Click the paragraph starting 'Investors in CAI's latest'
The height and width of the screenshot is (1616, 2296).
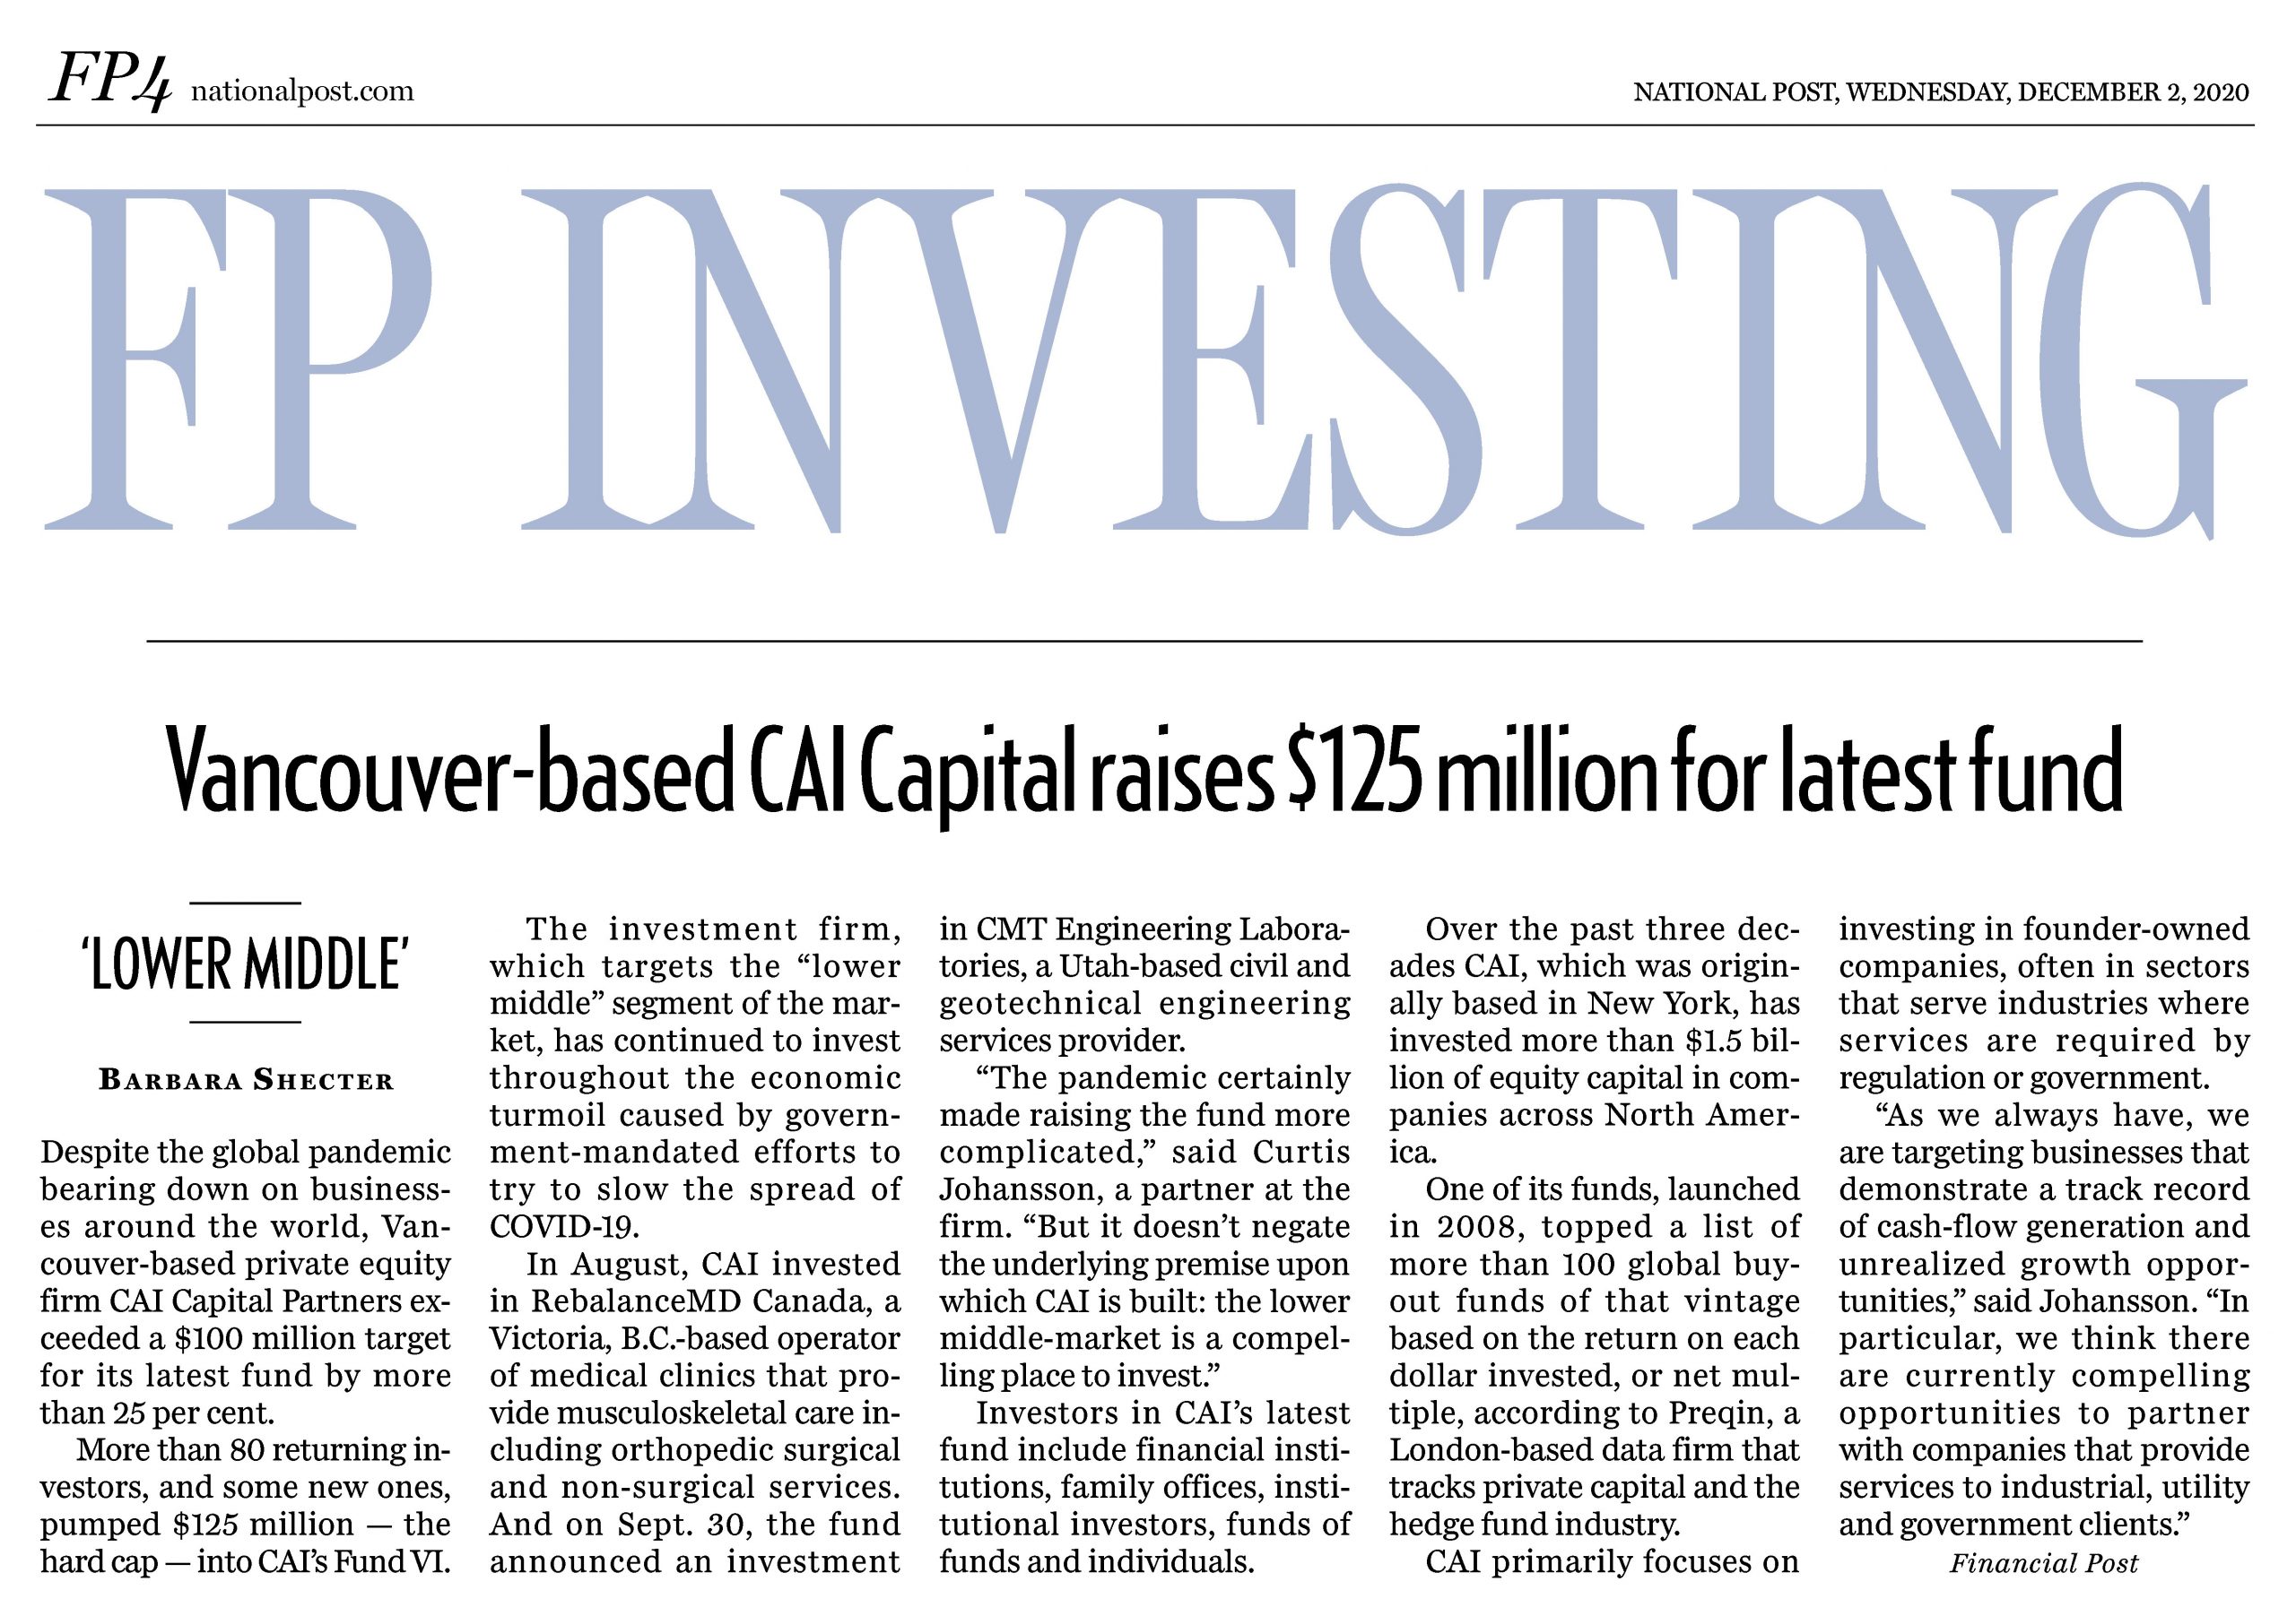click(x=1144, y=1486)
